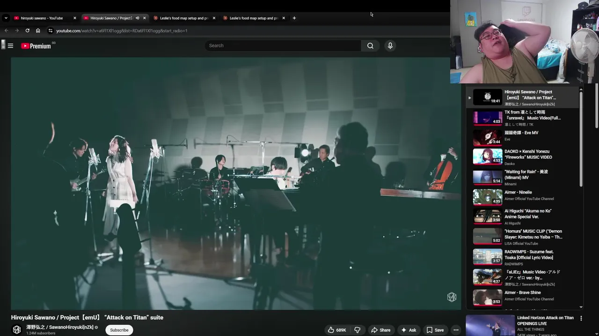View site information icon in address bar
Viewport: 599px width, 336px height.
pyautogui.click(x=51, y=31)
